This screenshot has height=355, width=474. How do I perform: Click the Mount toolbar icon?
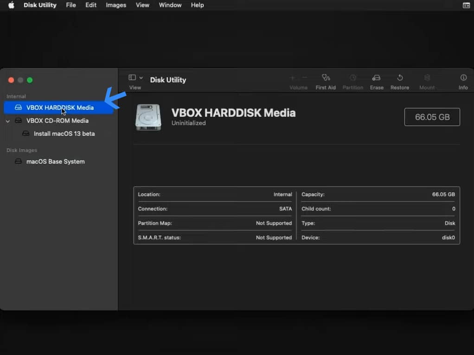tap(426, 79)
